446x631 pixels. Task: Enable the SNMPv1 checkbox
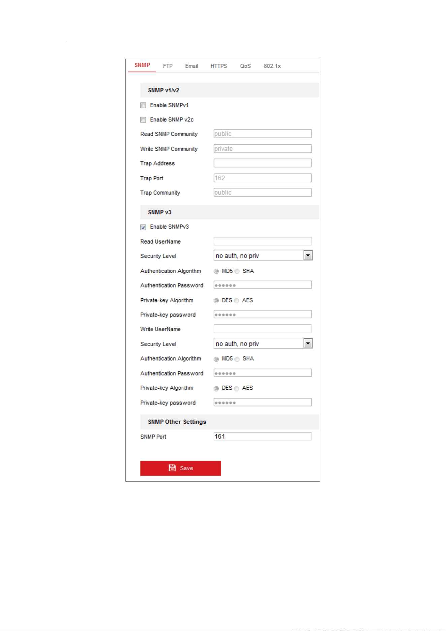(143, 106)
